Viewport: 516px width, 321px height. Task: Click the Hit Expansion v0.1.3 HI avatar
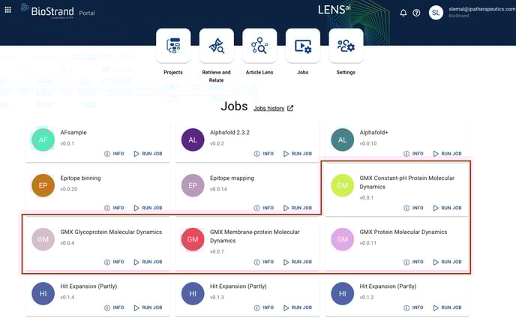point(193,293)
